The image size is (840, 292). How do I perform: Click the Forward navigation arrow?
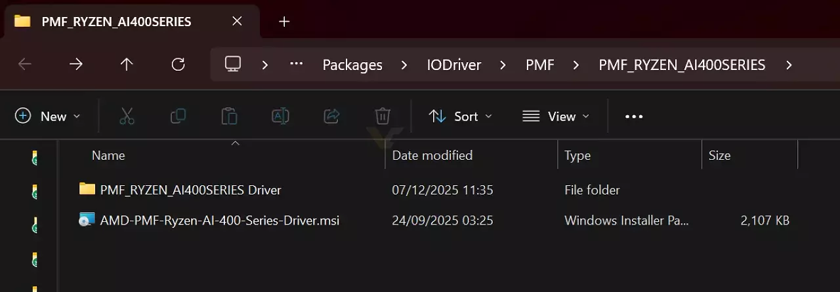76,64
